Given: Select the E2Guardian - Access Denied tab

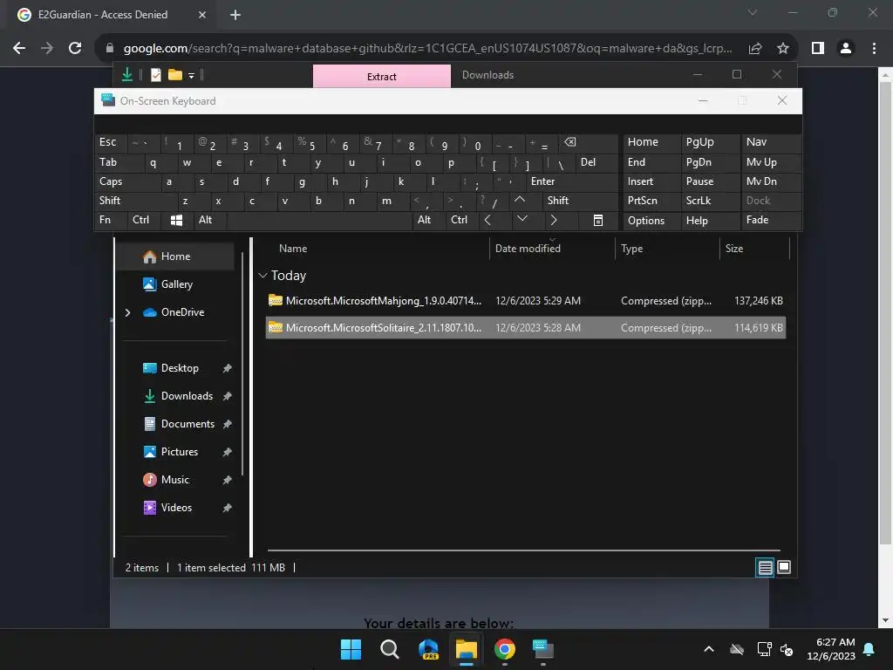Looking at the screenshot, I should [x=112, y=15].
